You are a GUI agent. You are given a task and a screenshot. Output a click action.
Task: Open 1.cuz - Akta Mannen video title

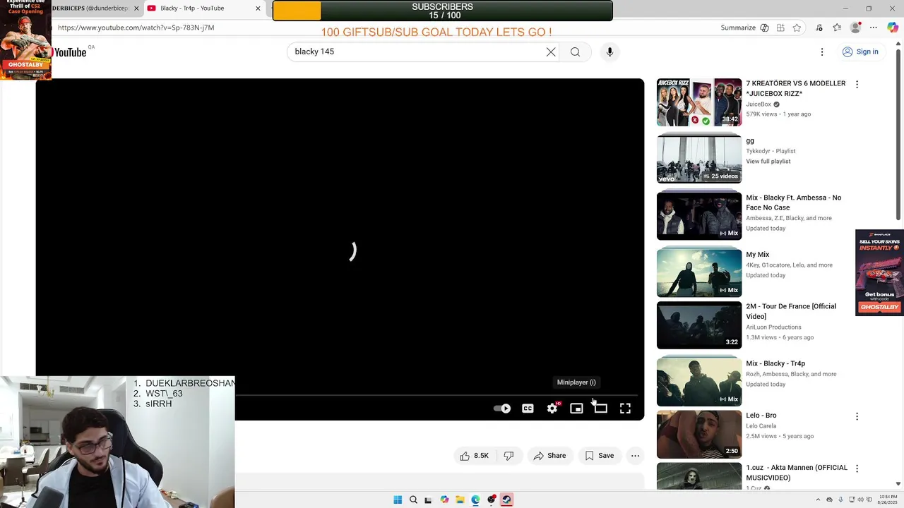pos(797,473)
